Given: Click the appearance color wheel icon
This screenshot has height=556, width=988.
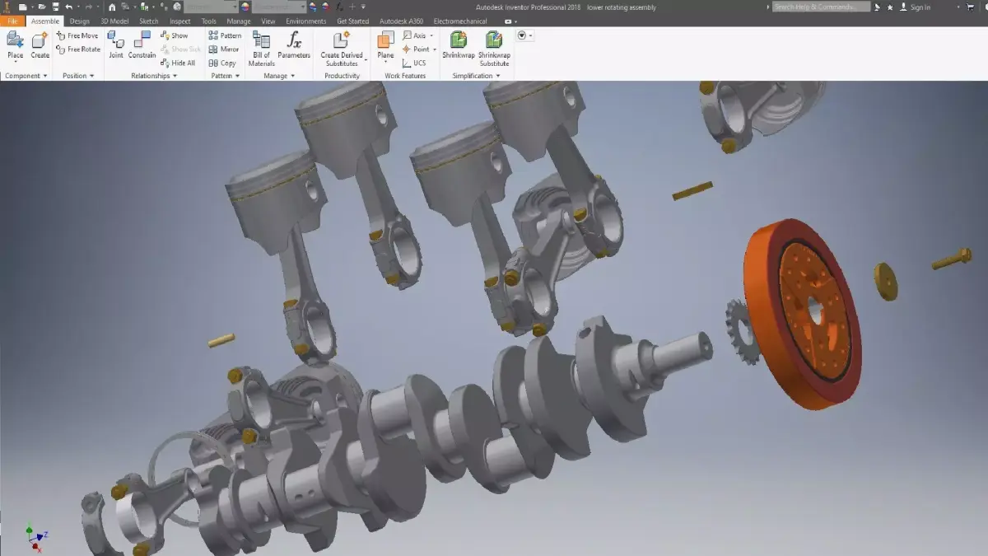Looking at the screenshot, I should click(x=245, y=7).
